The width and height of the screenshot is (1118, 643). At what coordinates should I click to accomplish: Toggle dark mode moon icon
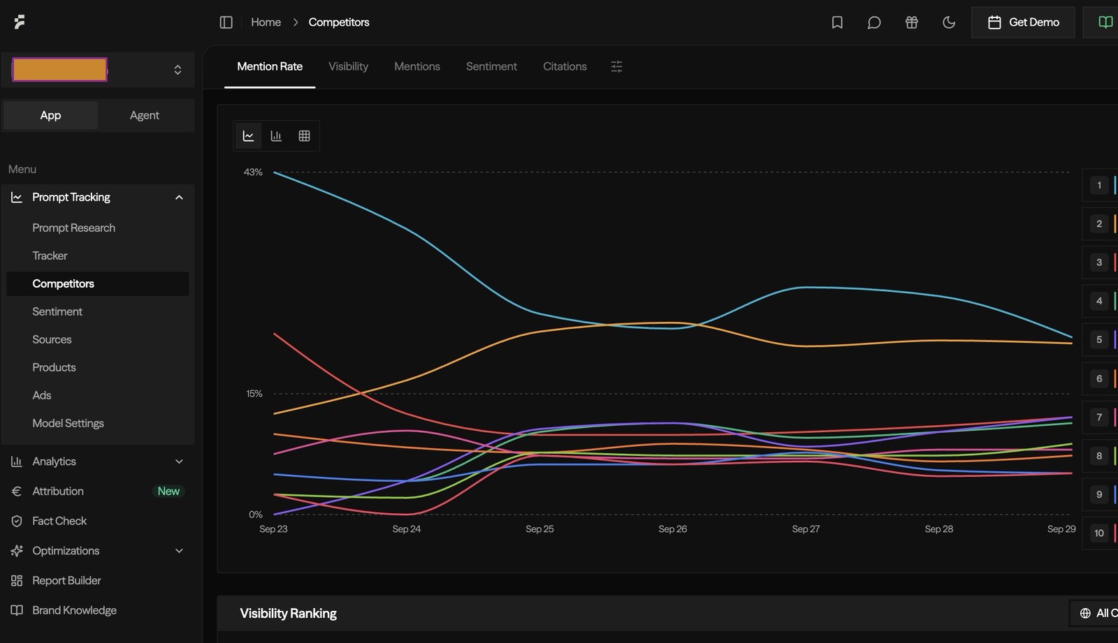point(949,22)
